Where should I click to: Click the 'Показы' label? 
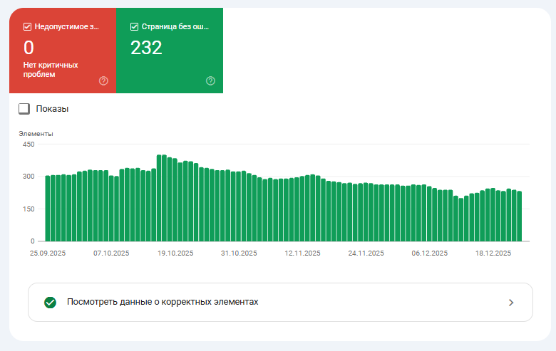pyautogui.click(x=52, y=109)
